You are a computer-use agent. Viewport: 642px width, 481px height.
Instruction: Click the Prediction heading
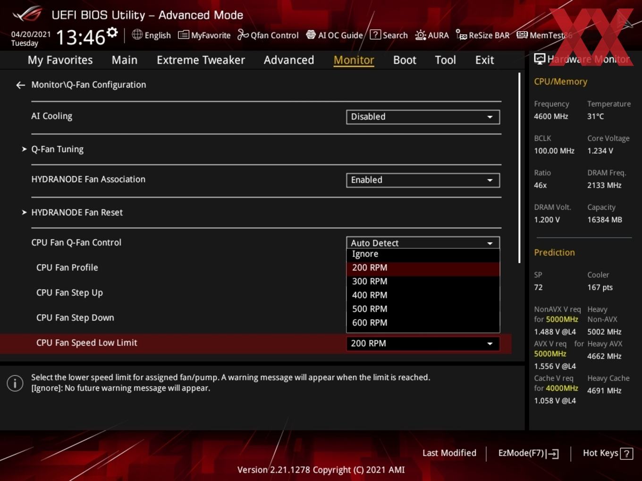[x=554, y=253]
